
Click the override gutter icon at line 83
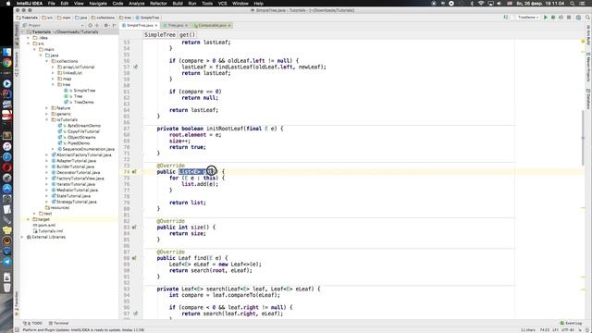click(x=134, y=228)
